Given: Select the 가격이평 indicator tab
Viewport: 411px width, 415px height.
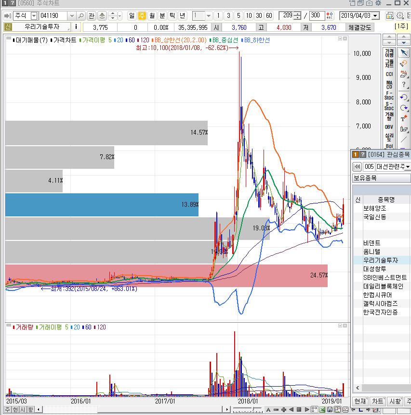Looking at the screenshot, I should 389,53.
